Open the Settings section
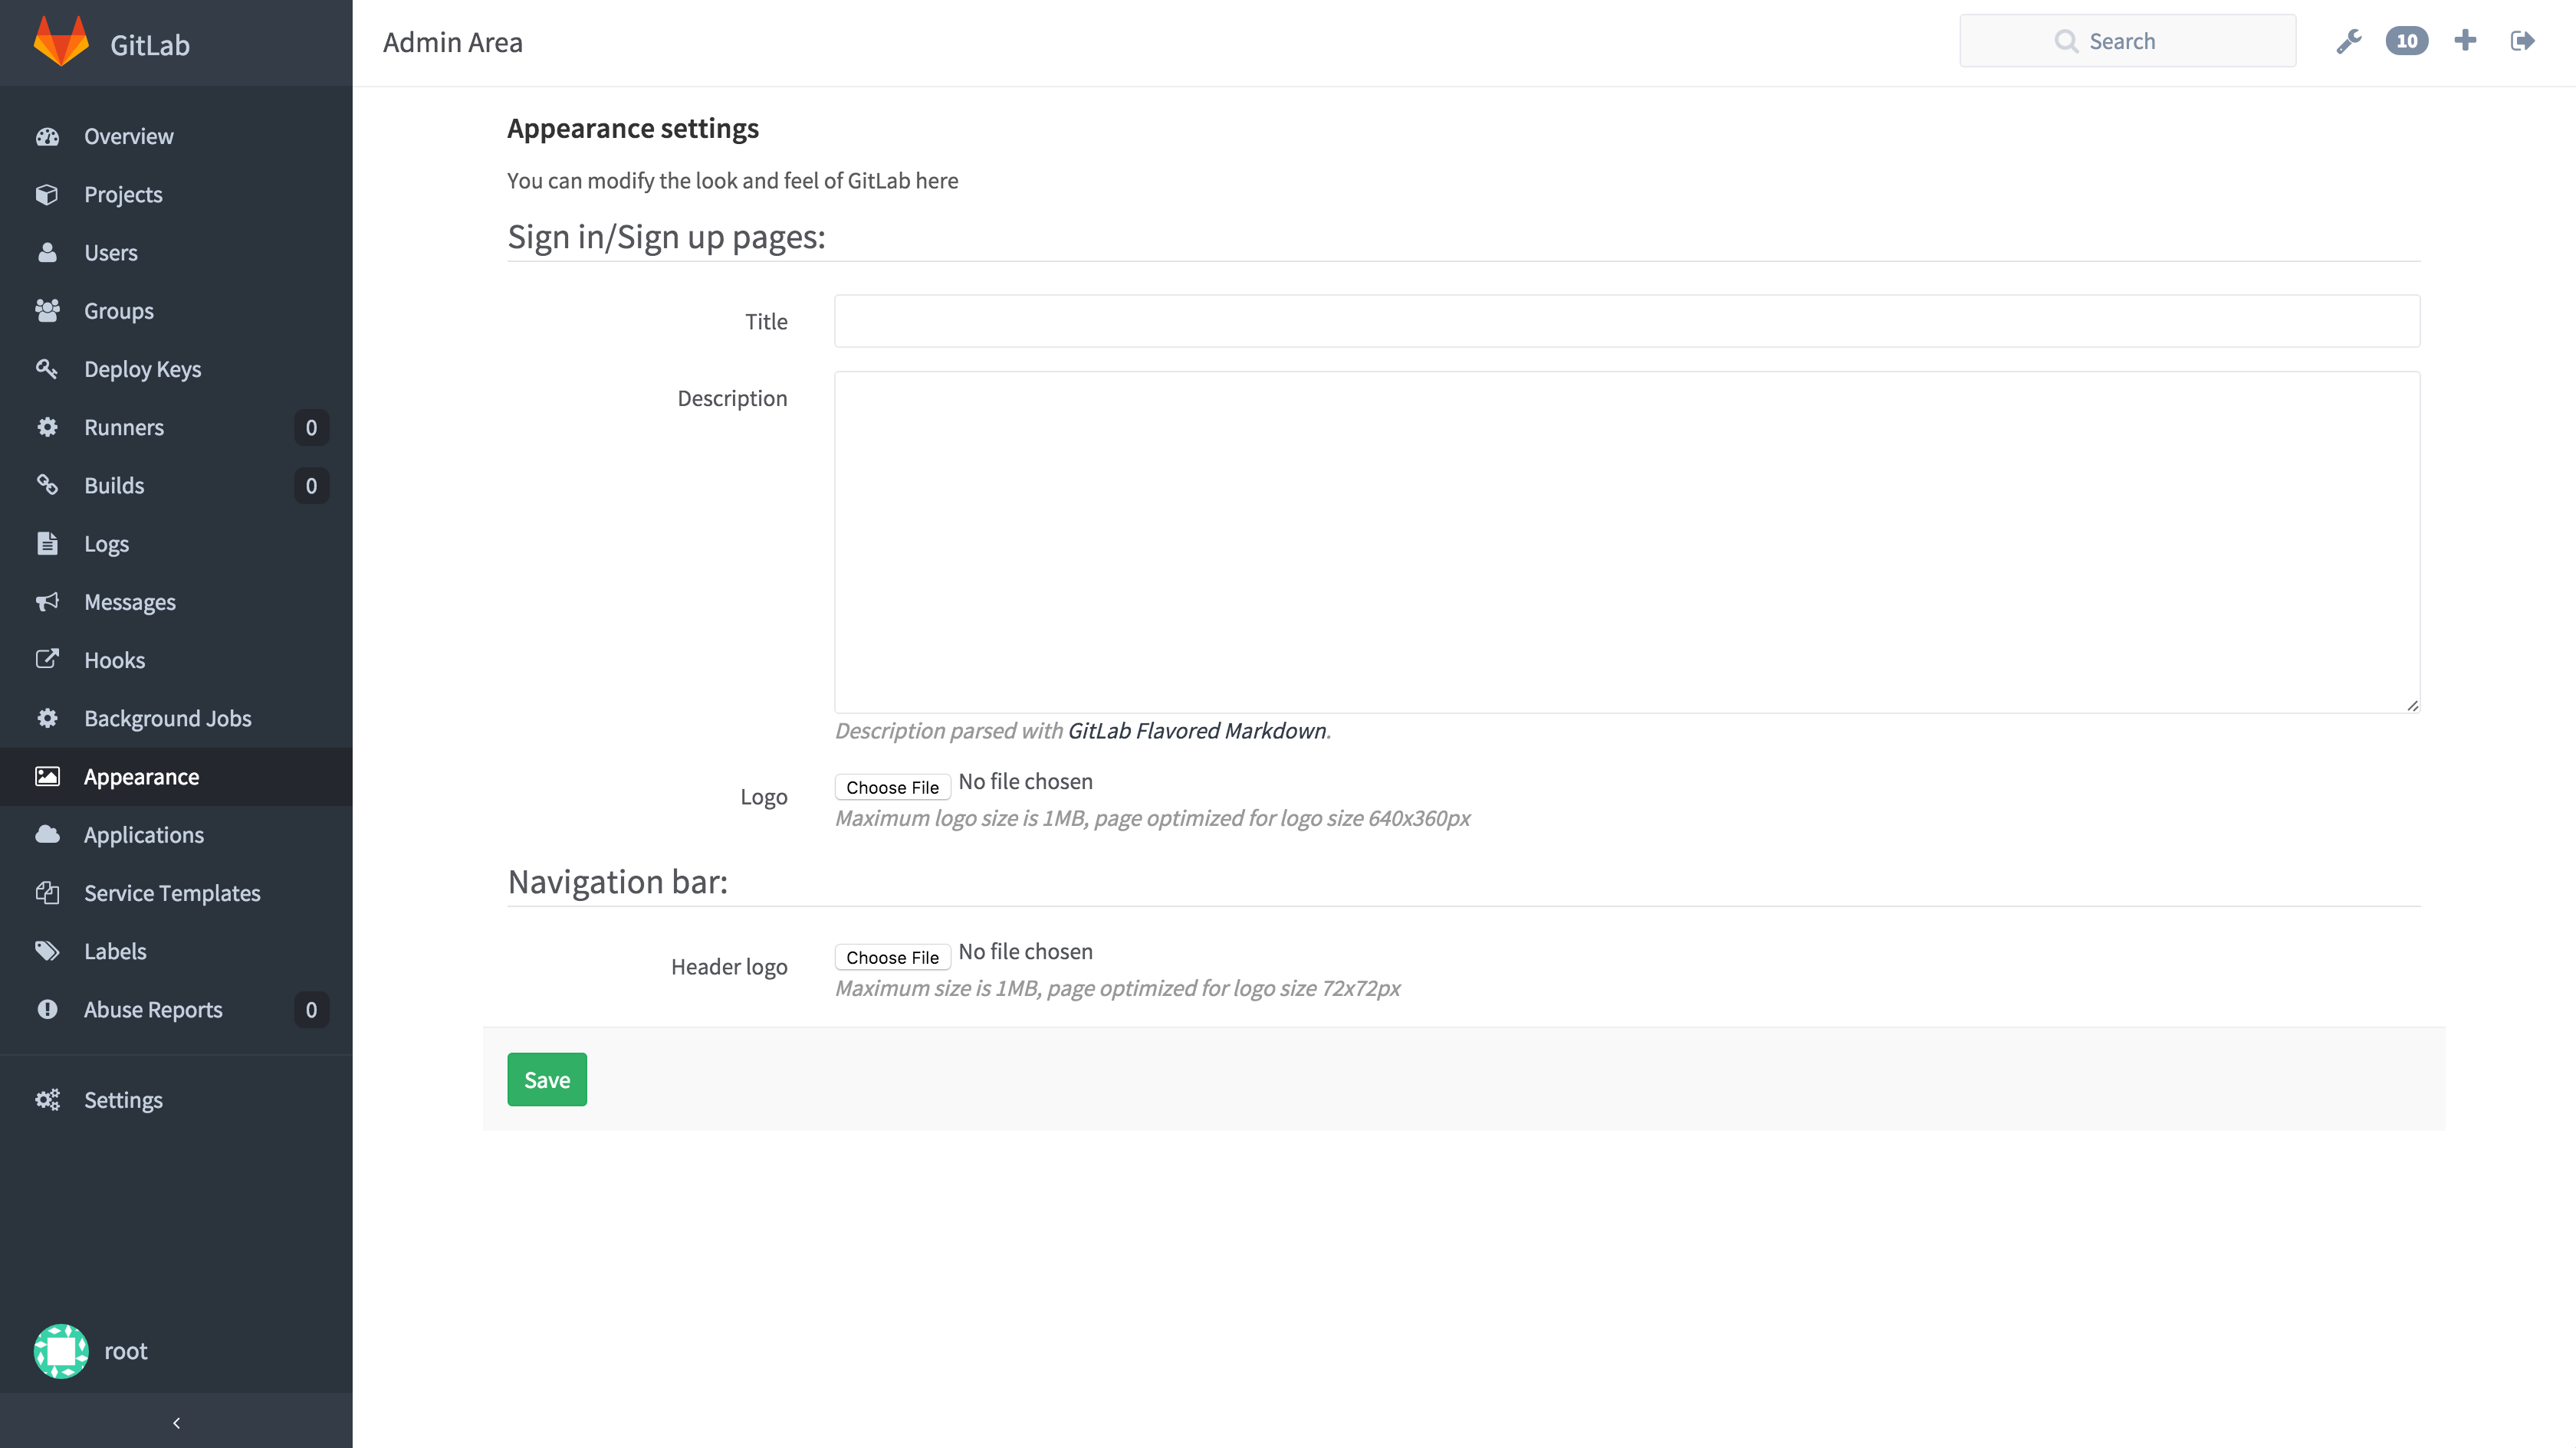 click(123, 1099)
